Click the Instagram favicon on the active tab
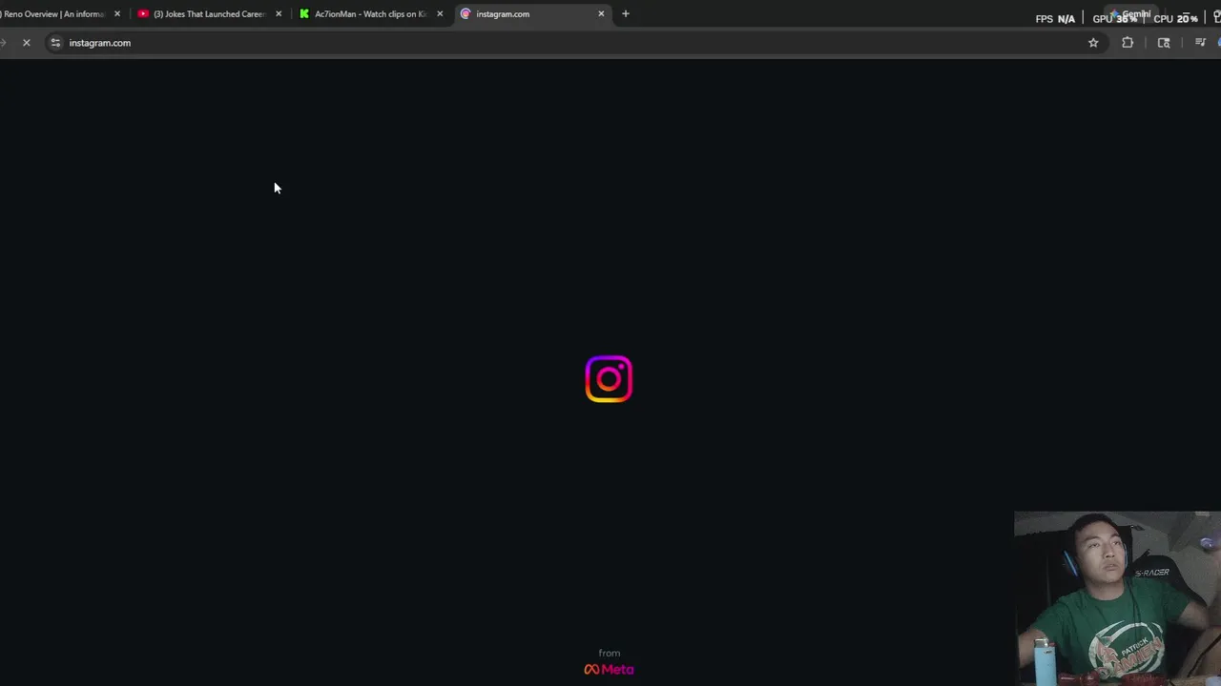This screenshot has width=1221, height=686. point(466,14)
